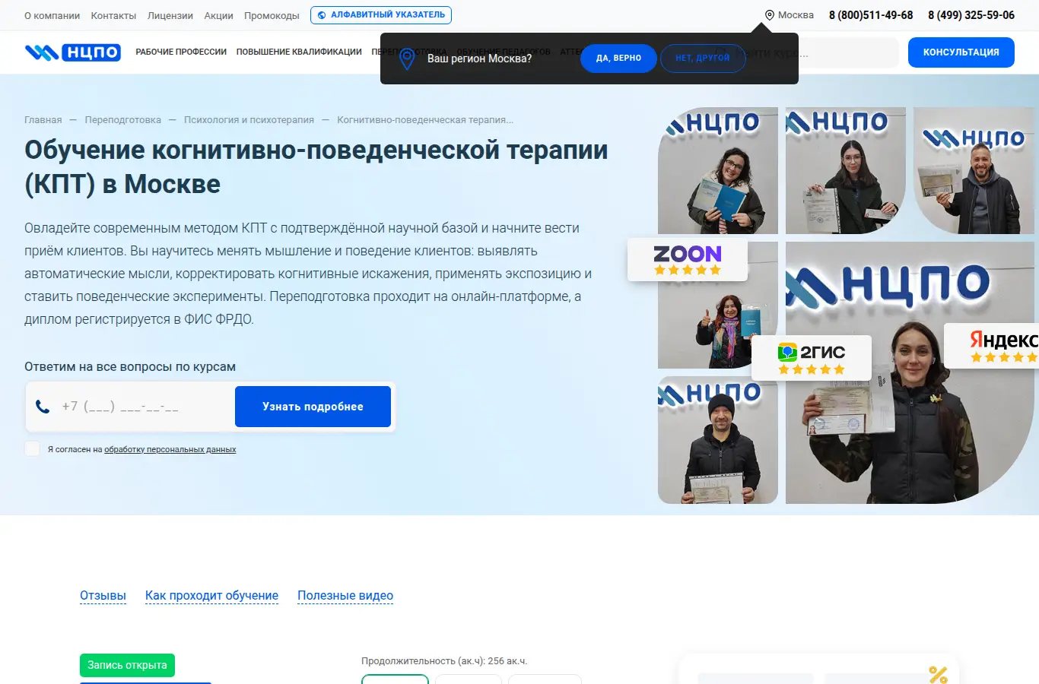Click the location pin icon beside Москва
Image resolution: width=1039 pixels, height=684 pixels.
pos(769,15)
